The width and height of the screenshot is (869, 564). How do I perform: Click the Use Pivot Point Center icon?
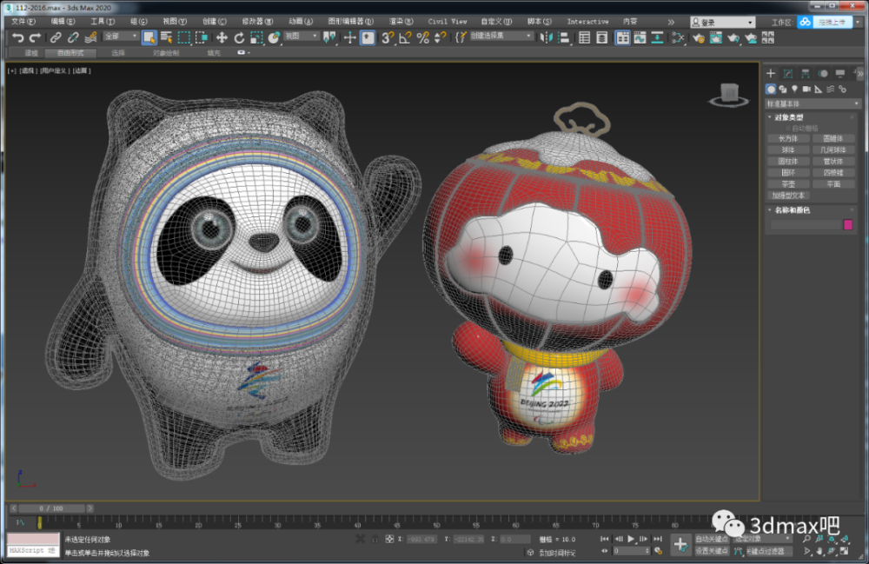[x=329, y=37]
